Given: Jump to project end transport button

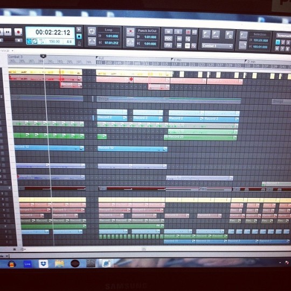Looking at the screenshot, I should (18, 40).
